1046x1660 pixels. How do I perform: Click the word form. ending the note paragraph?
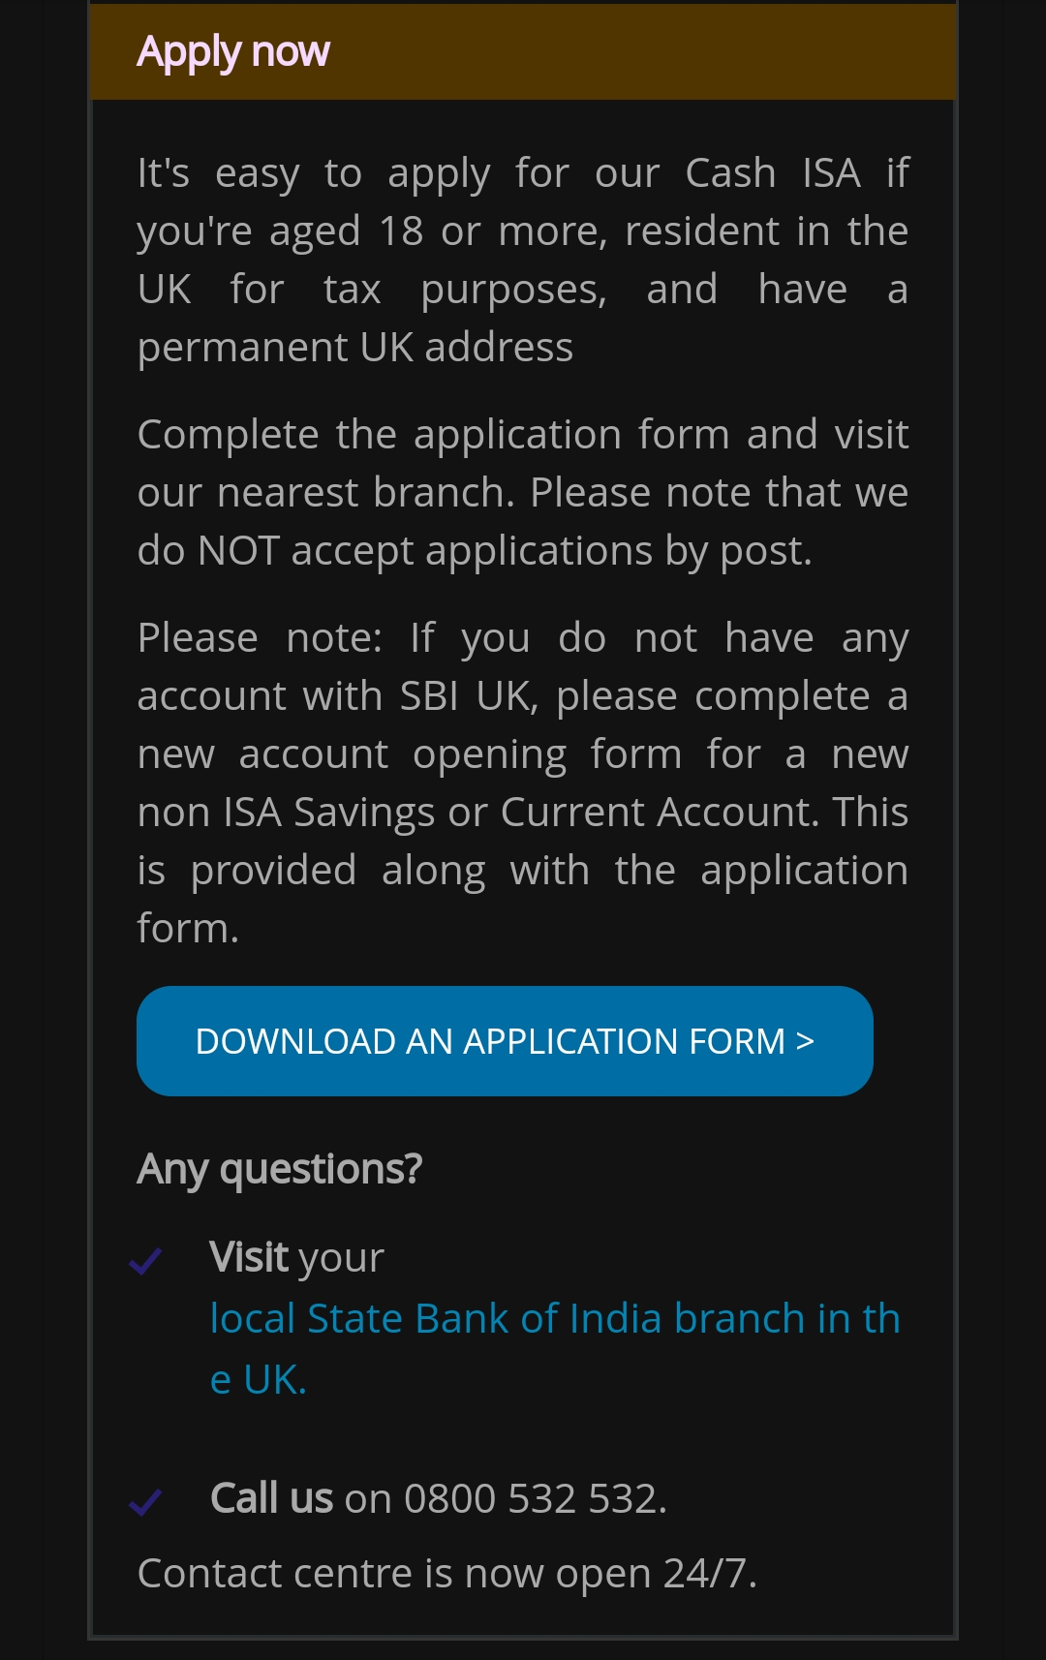188,928
